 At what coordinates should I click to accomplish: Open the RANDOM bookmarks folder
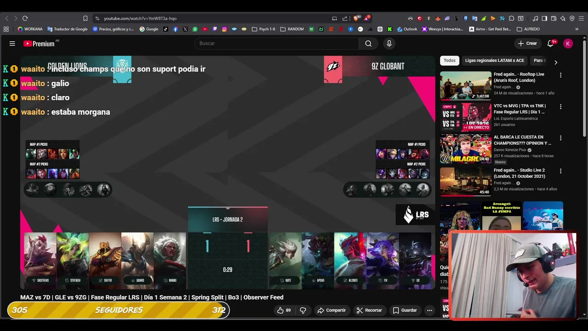tap(292, 29)
